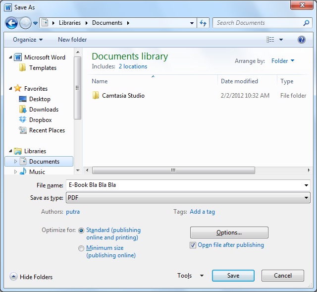Click the Cancel button
The image size is (317, 292).
[x=283, y=276]
